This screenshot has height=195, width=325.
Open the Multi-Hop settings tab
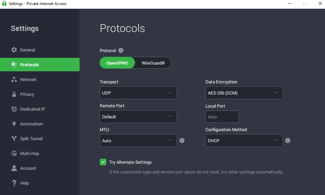(x=40, y=153)
